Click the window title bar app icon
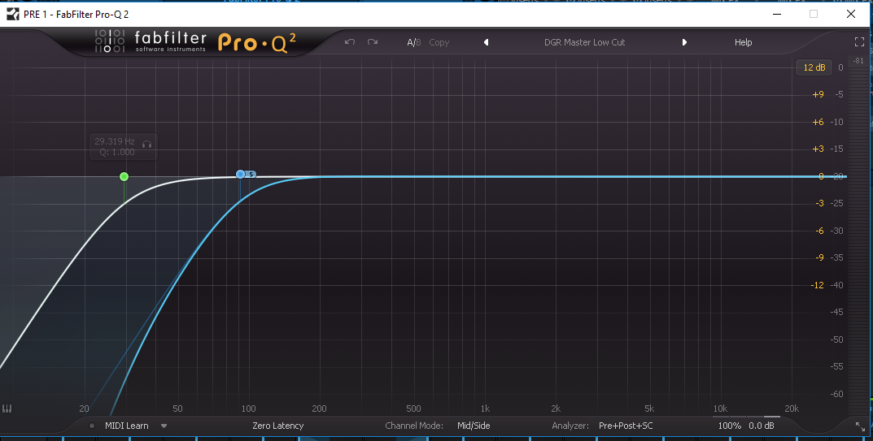This screenshot has height=441, width=873. click(12, 14)
